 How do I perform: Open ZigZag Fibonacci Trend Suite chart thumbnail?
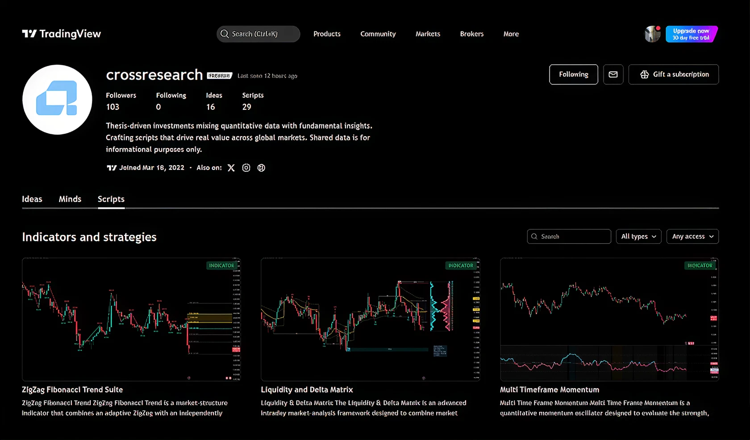(x=131, y=319)
